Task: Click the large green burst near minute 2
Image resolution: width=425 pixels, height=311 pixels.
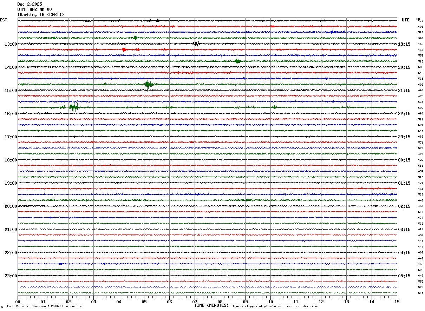Action: 73,107
